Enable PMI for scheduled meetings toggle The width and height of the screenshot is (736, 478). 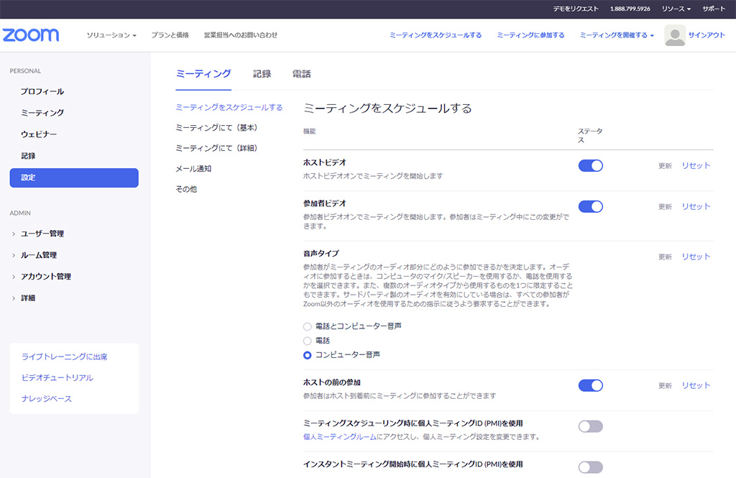tap(590, 426)
